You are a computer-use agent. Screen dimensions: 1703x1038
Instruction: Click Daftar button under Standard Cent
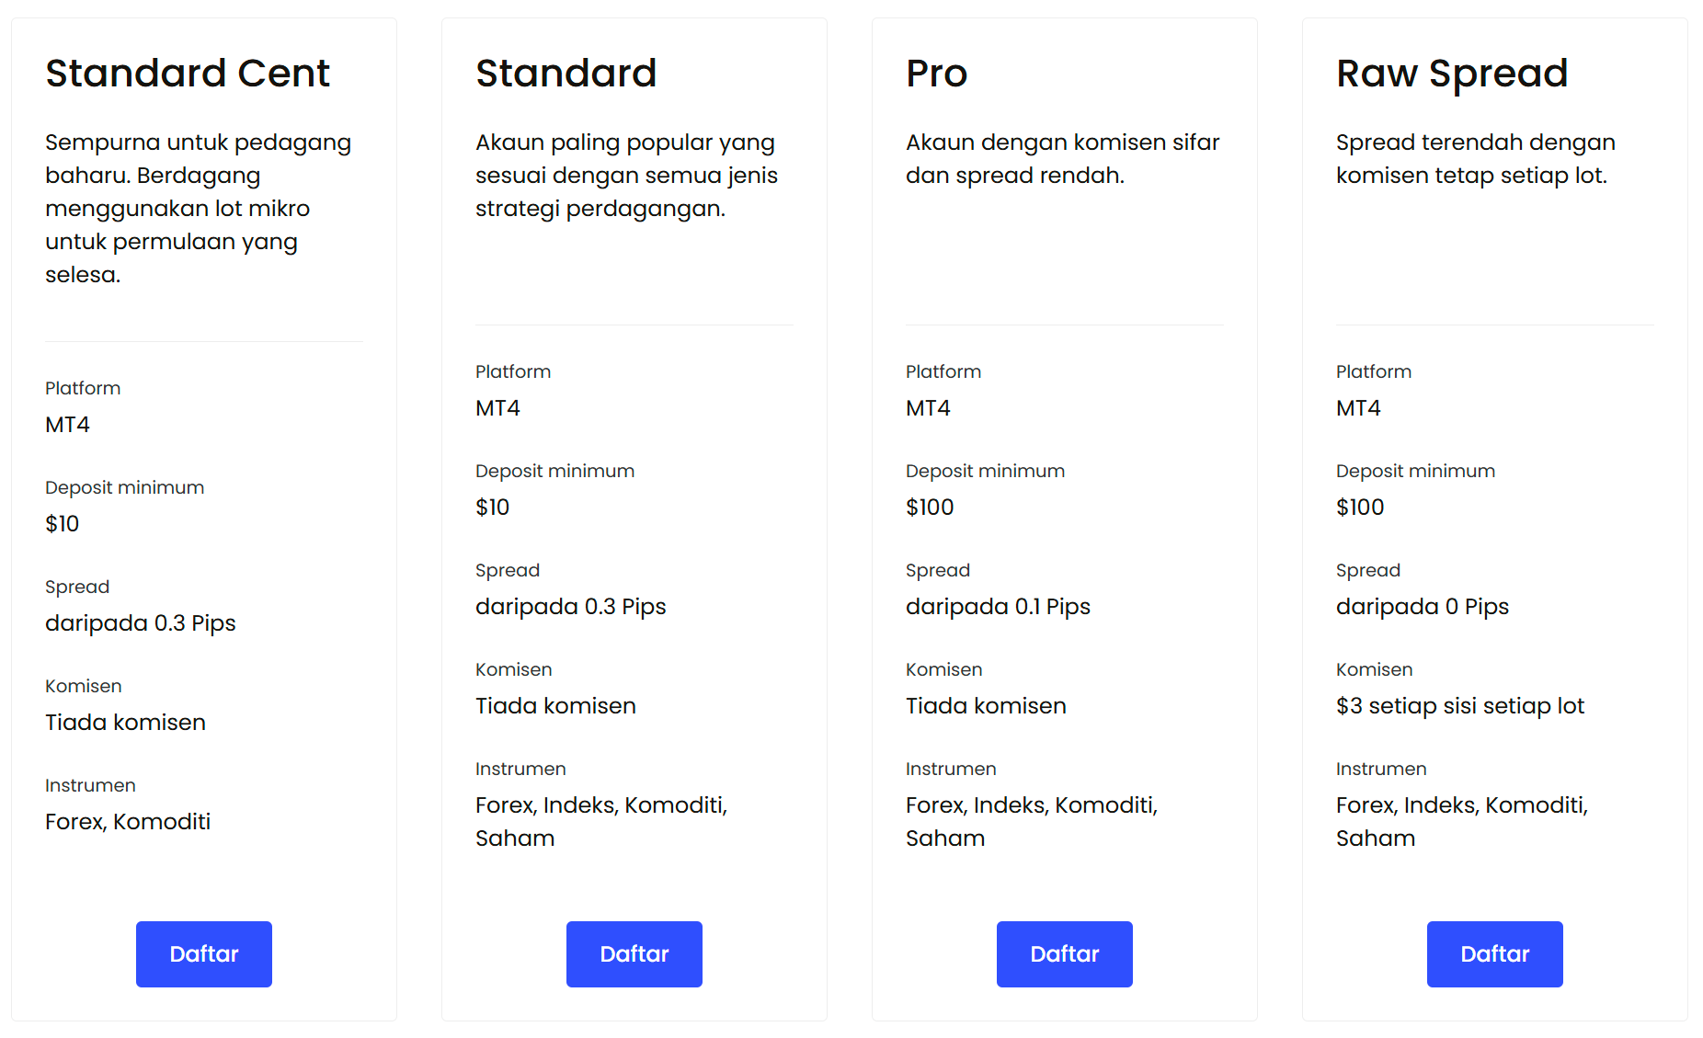click(x=204, y=954)
